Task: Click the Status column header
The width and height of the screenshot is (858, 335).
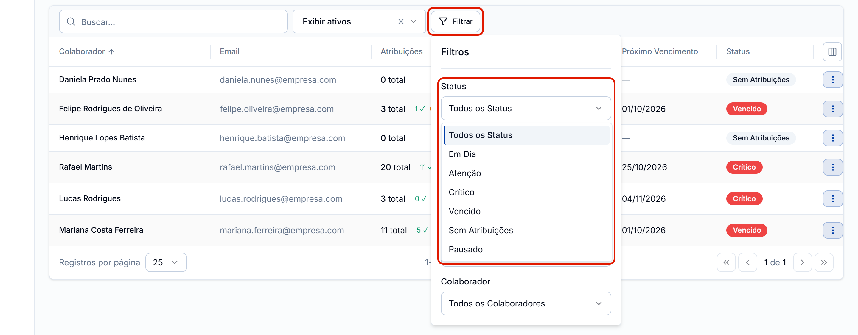Action: [x=738, y=51]
